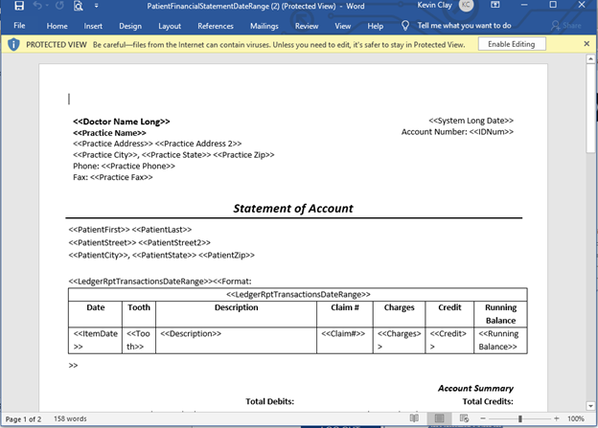Viewport: 598px width, 428px height.
Task: Click Kevin Clay account avatar
Action: pyautogui.click(x=466, y=7)
